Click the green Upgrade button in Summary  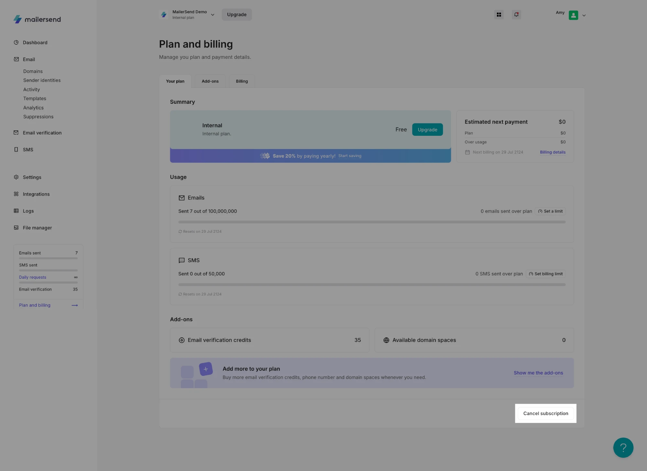coord(427,130)
